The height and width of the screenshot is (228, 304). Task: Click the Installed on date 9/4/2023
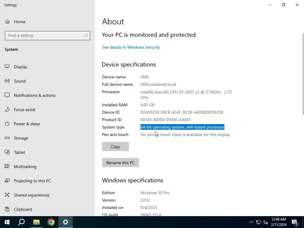coord(149,208)
